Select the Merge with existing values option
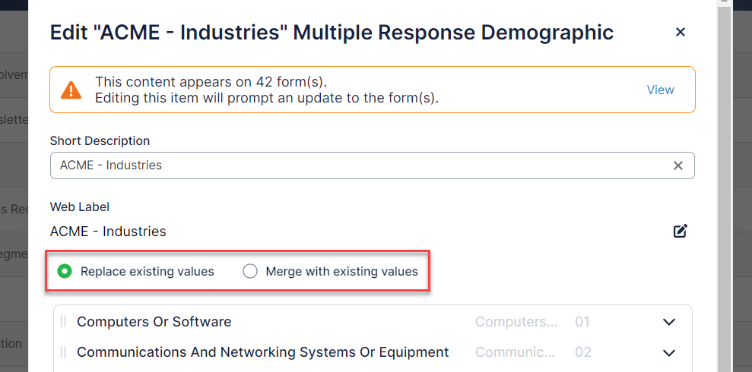752x372 pixels. (x=250, y=271)
